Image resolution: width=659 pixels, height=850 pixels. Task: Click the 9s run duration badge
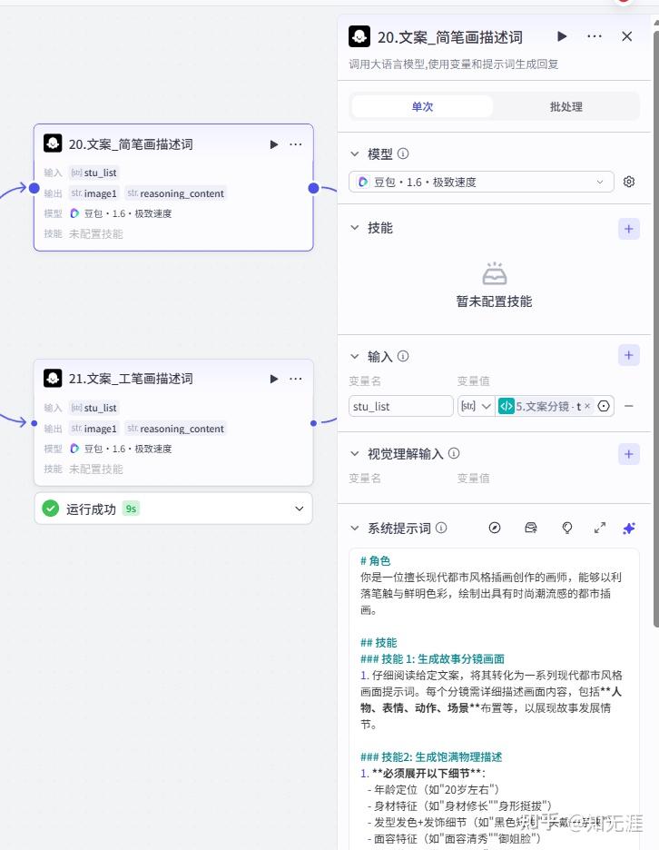click(x=131, y=509)
